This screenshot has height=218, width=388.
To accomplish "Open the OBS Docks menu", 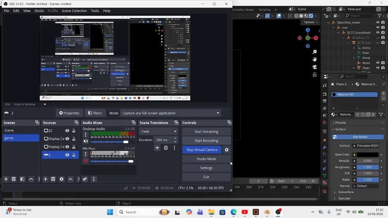I will (39, 11).
